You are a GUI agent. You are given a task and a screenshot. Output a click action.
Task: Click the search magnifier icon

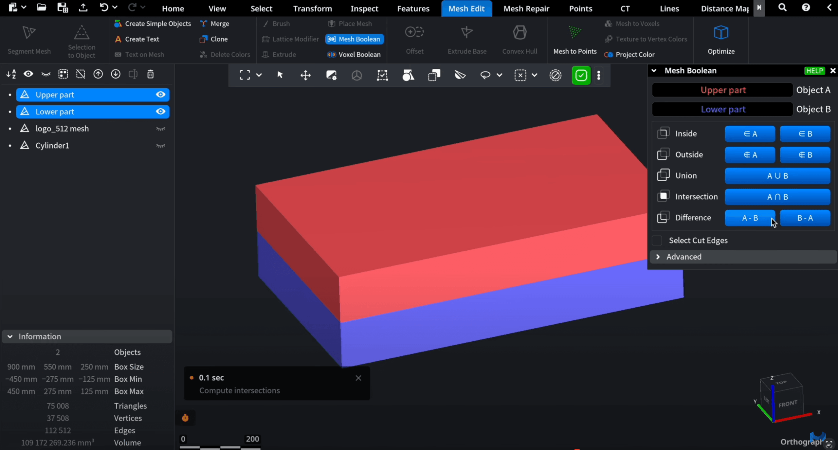(x=782, y=8)
